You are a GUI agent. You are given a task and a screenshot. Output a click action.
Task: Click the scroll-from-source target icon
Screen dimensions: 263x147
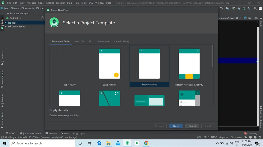point(42,18)
